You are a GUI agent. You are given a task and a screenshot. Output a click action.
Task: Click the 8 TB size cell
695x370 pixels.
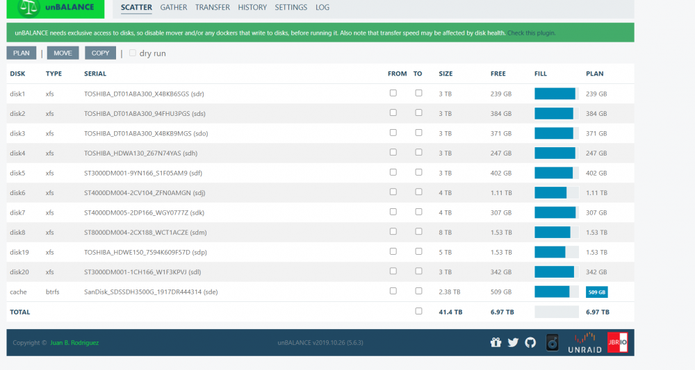click(445, 233)
